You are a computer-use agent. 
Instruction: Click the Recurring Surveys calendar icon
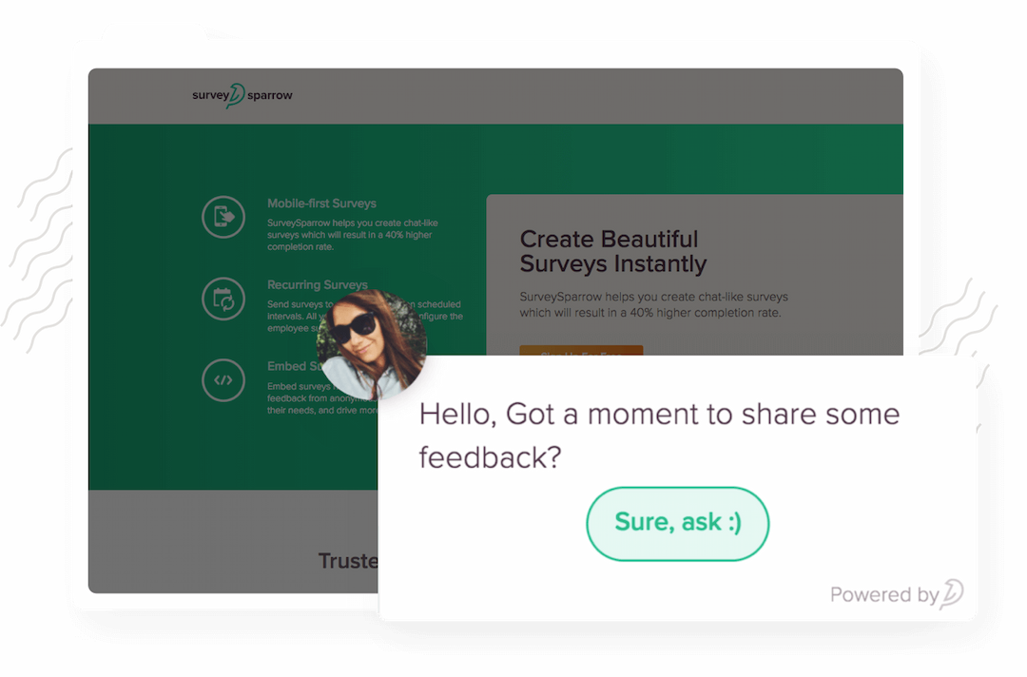224,299
